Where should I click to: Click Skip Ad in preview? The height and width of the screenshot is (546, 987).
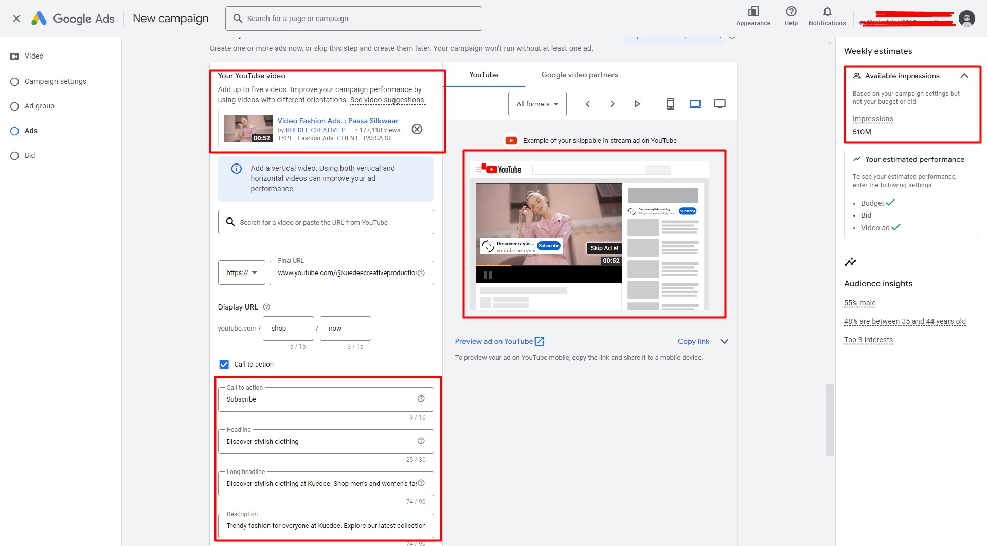604,248
